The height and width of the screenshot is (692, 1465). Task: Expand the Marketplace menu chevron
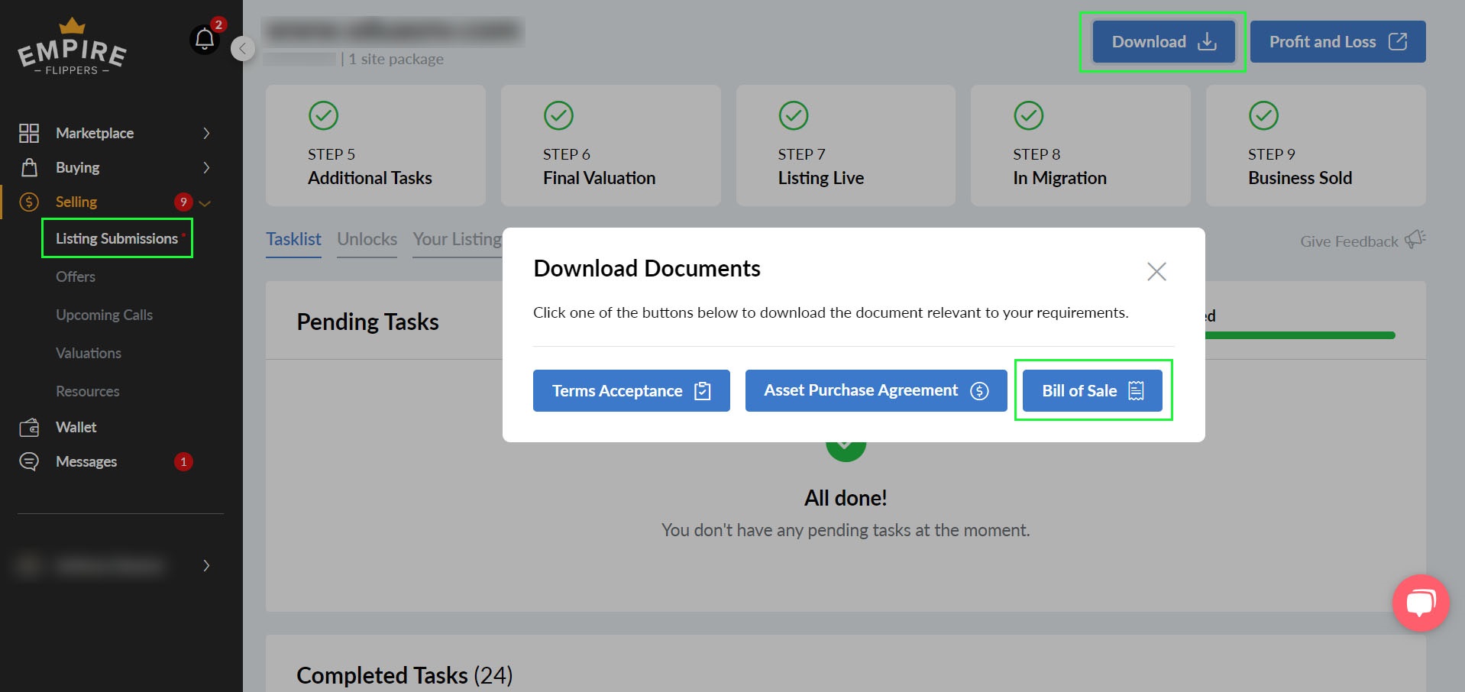coord(206,133)
